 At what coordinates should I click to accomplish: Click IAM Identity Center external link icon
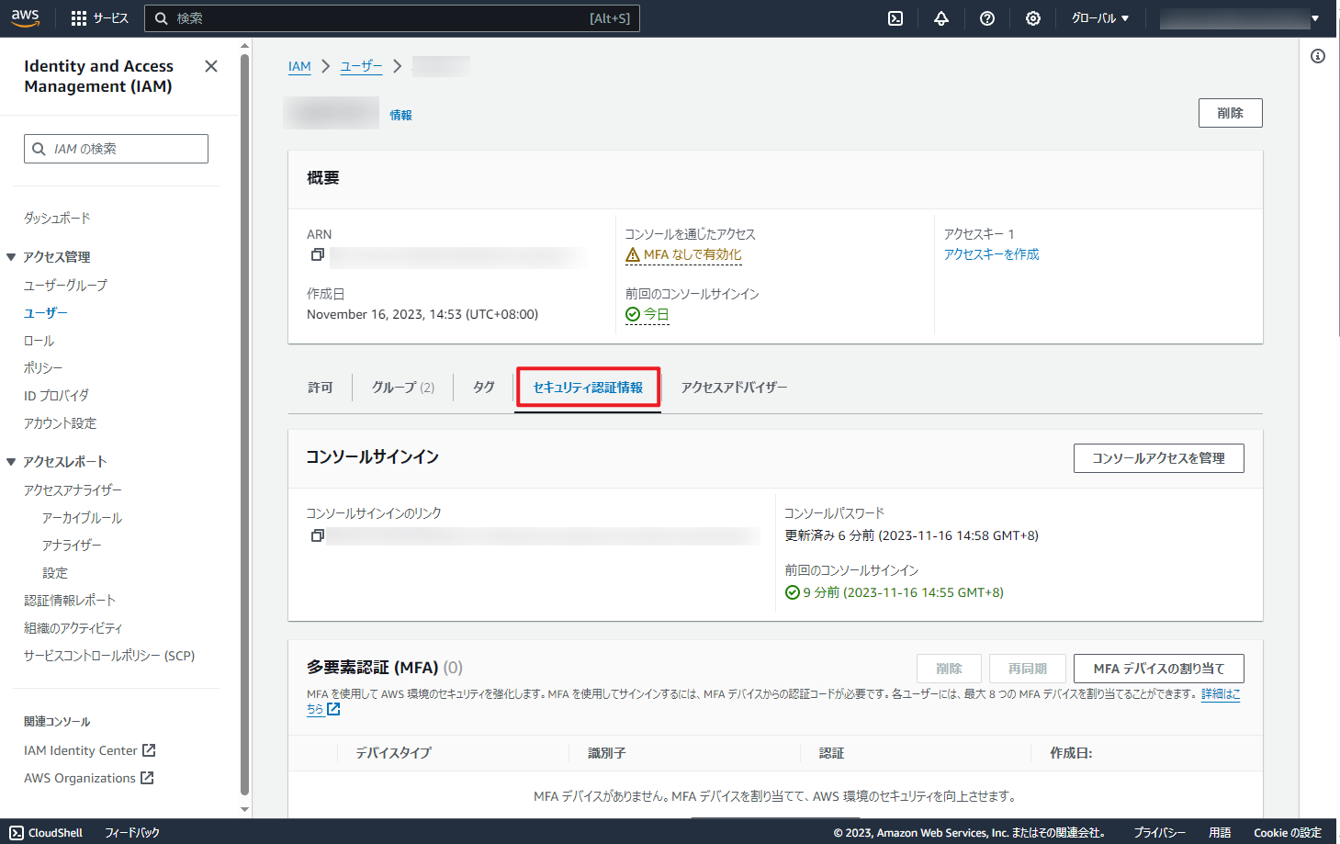pos(149,750)
